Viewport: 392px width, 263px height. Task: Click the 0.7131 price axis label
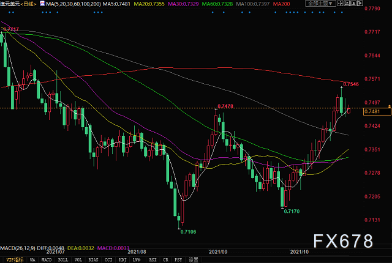coord(372,220)
